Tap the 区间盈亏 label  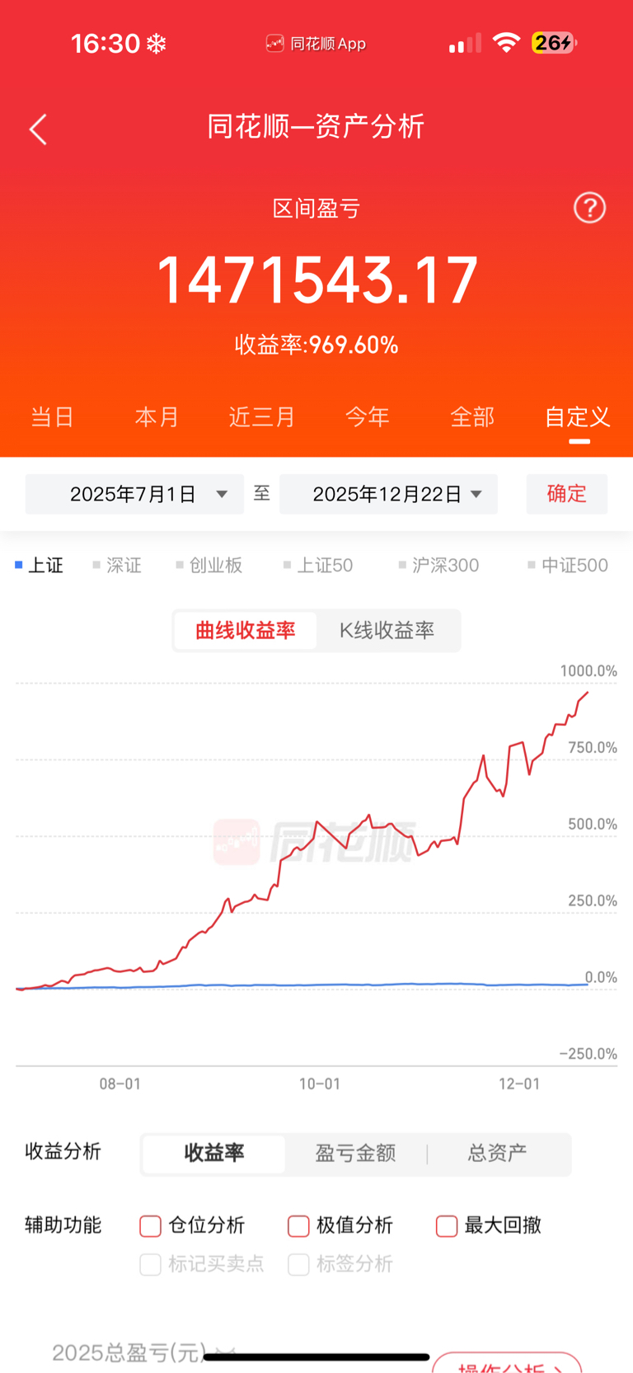click(x=316, y=209)
